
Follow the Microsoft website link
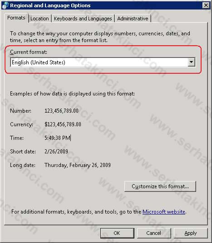click(x=164, y=212)
